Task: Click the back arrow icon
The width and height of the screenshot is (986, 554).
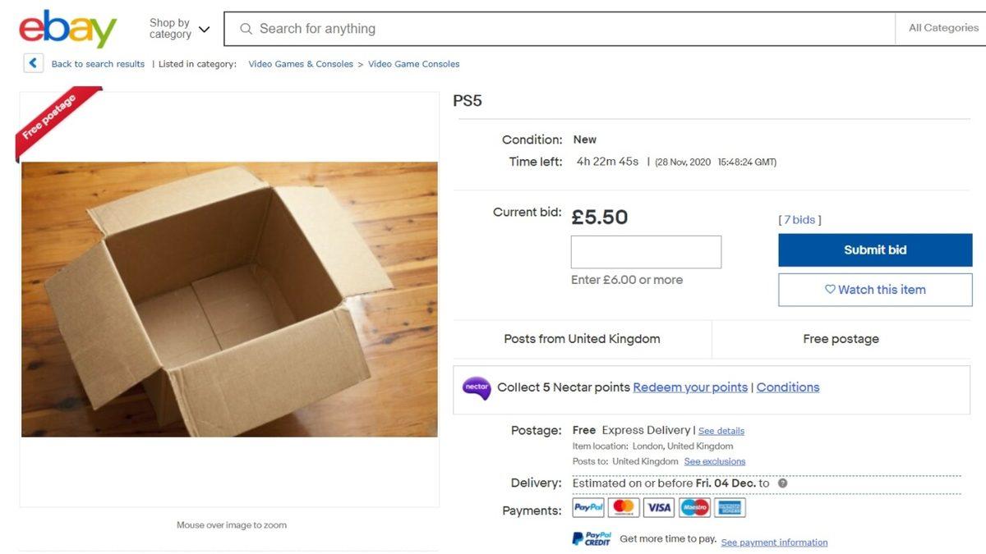Action: (33, 62)
